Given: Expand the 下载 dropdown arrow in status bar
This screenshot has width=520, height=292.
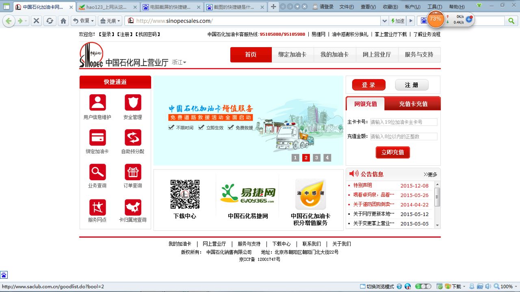Looking at the screenshot, I should [x=464, y=286].
